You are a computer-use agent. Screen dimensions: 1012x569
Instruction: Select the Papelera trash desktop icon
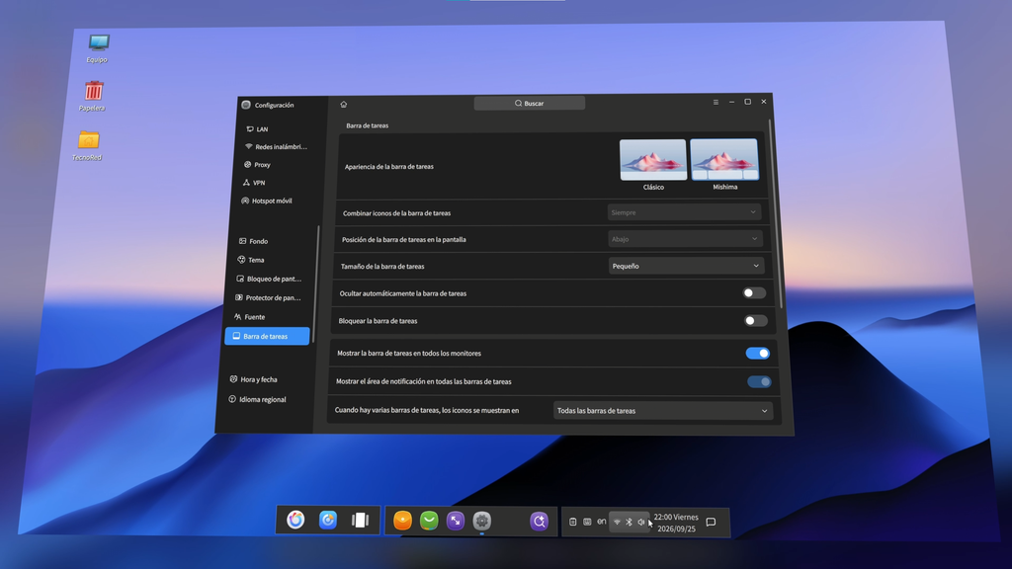(93, 96)
